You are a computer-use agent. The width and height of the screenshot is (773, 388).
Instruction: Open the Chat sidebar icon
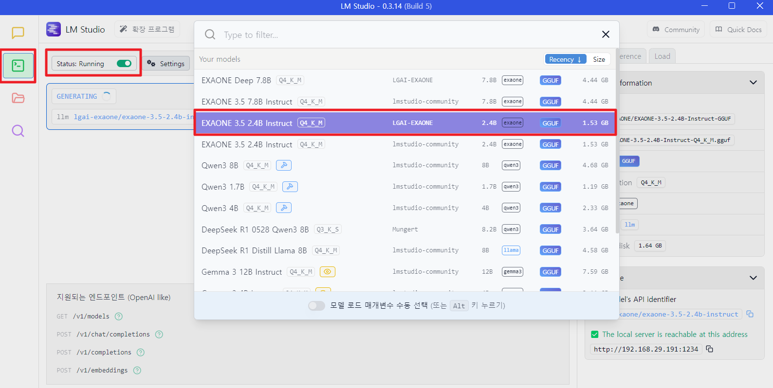point(18,33)
